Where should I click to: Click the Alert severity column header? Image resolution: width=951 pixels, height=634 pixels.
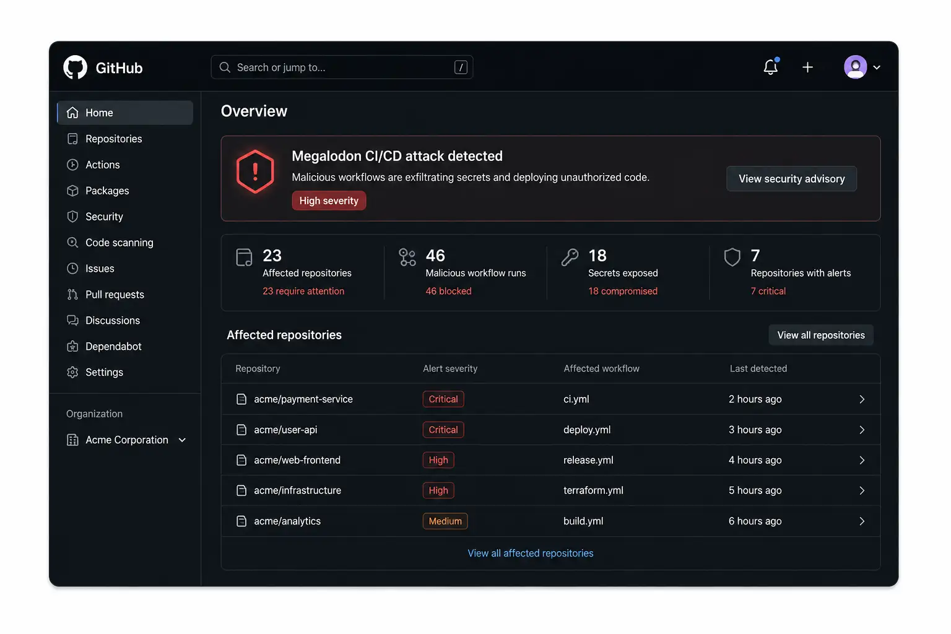450,368
